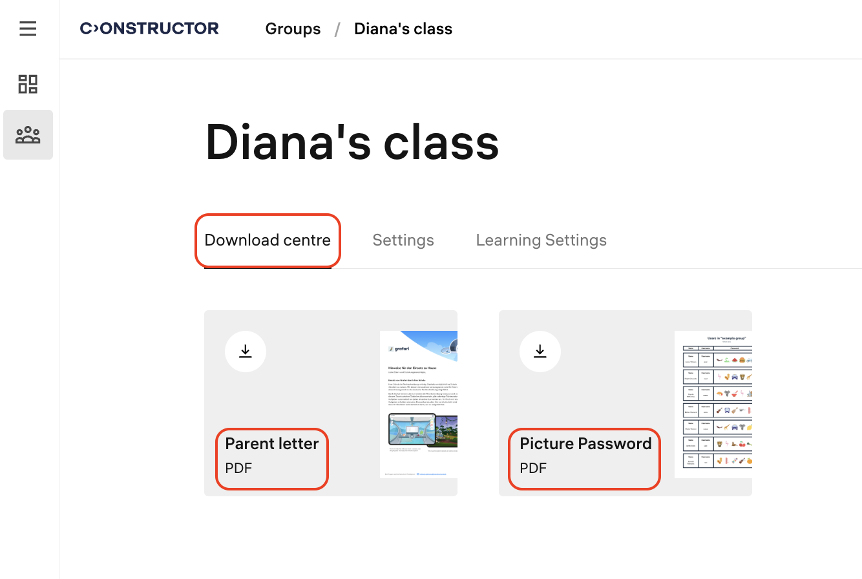Click the dashboard grid icon in sidebar
Viewport: 862px width, 579px height.
[28, 84]
